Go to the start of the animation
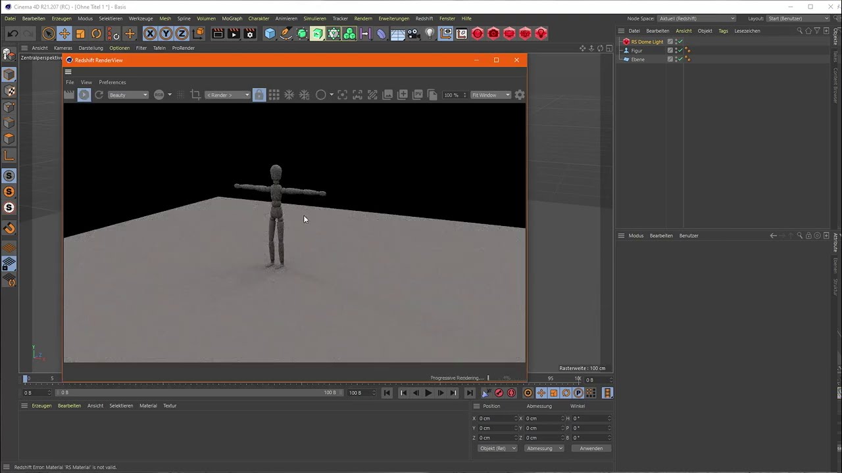The height and width of the screenshot is (473, 842). coord(387,393)
